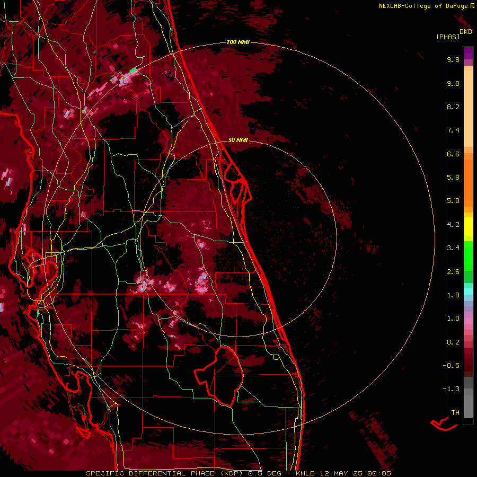Click the 9.8 value on the color scale
The image size is (477, 477).
453,59
